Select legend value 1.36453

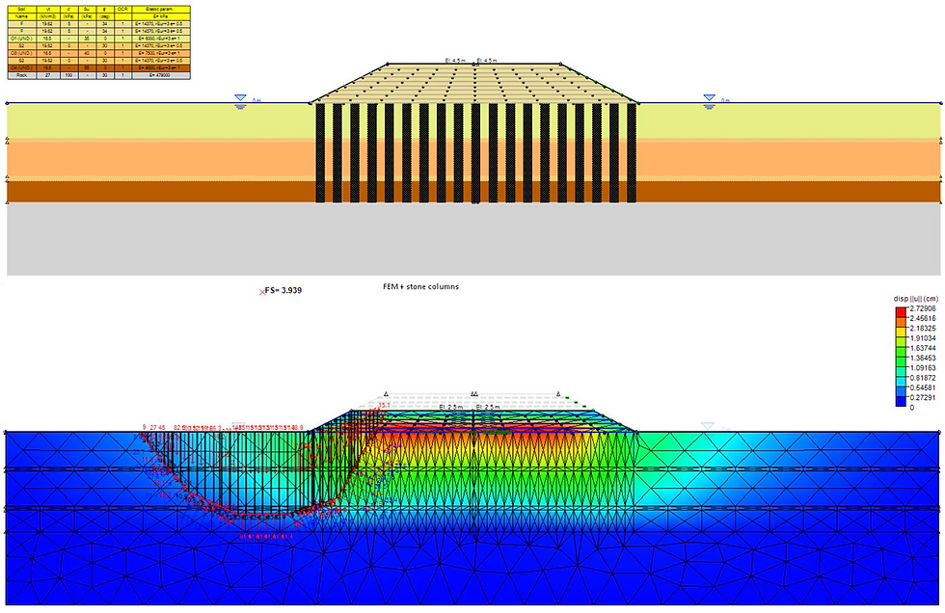(923, 358)
